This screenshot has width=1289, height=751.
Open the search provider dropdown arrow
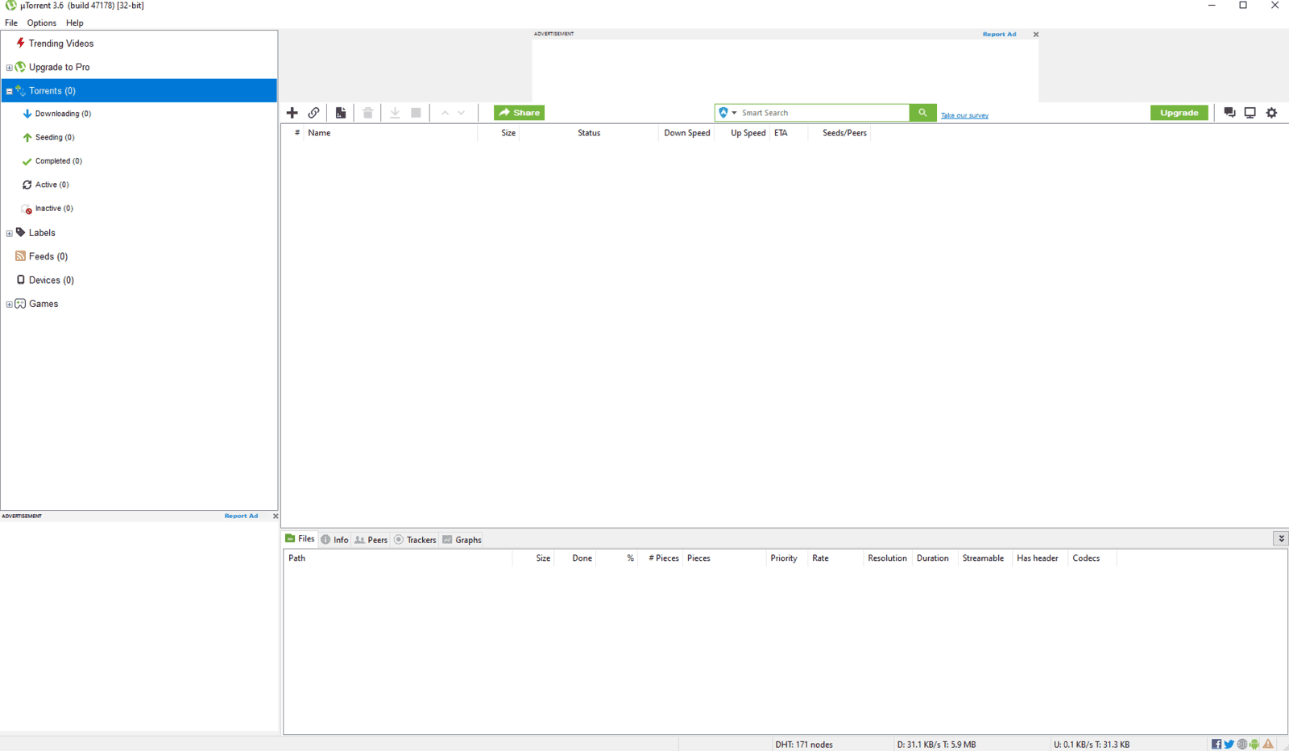(734, 113)
